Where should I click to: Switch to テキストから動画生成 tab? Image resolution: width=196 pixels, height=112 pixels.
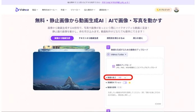click(88, 38)
